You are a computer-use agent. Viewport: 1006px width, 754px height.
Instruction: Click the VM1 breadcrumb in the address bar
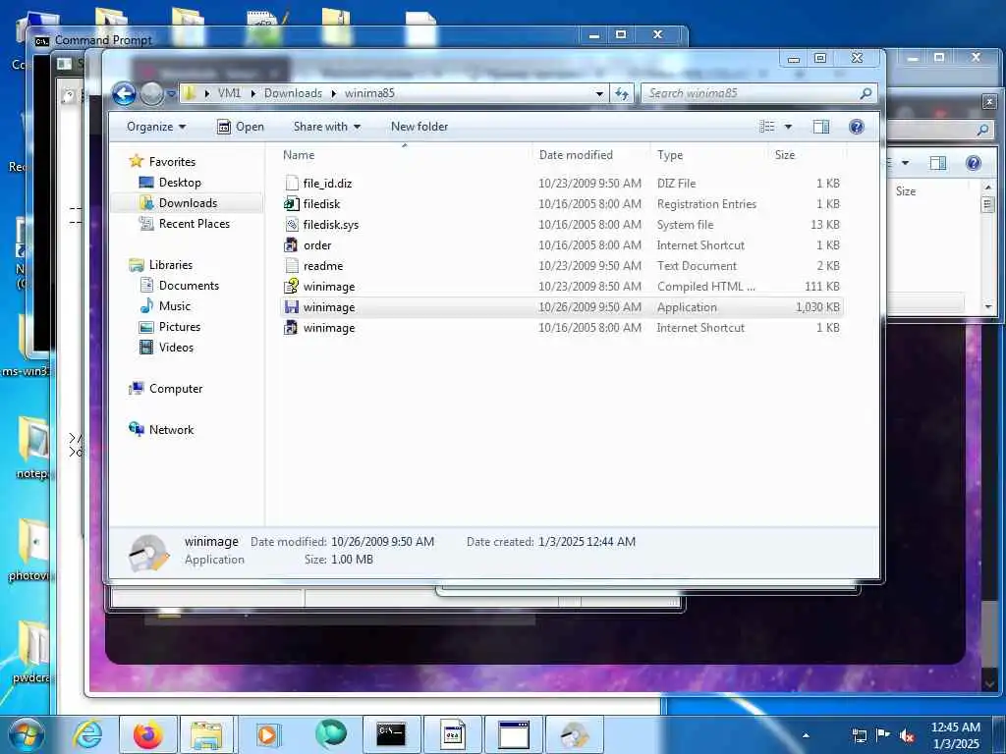click(229, 93)
